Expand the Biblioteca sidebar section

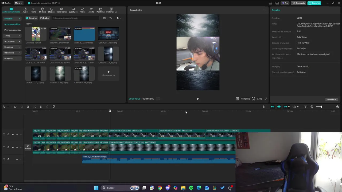pos(12,53)
